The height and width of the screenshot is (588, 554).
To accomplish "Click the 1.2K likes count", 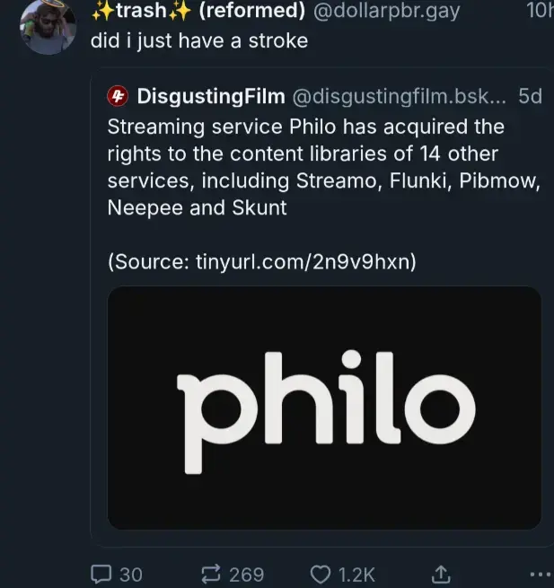I will click(x=356, y=574).
